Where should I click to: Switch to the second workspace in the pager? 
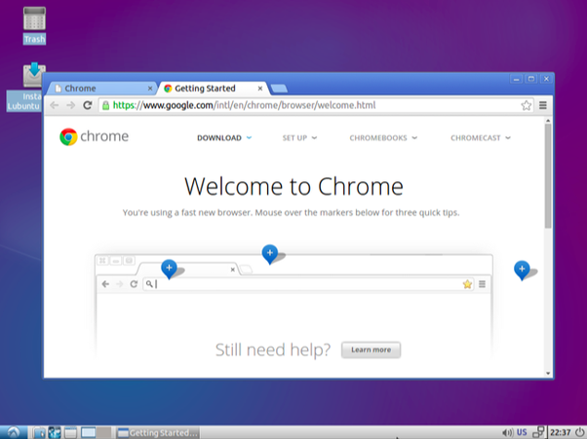coord(103,432)
